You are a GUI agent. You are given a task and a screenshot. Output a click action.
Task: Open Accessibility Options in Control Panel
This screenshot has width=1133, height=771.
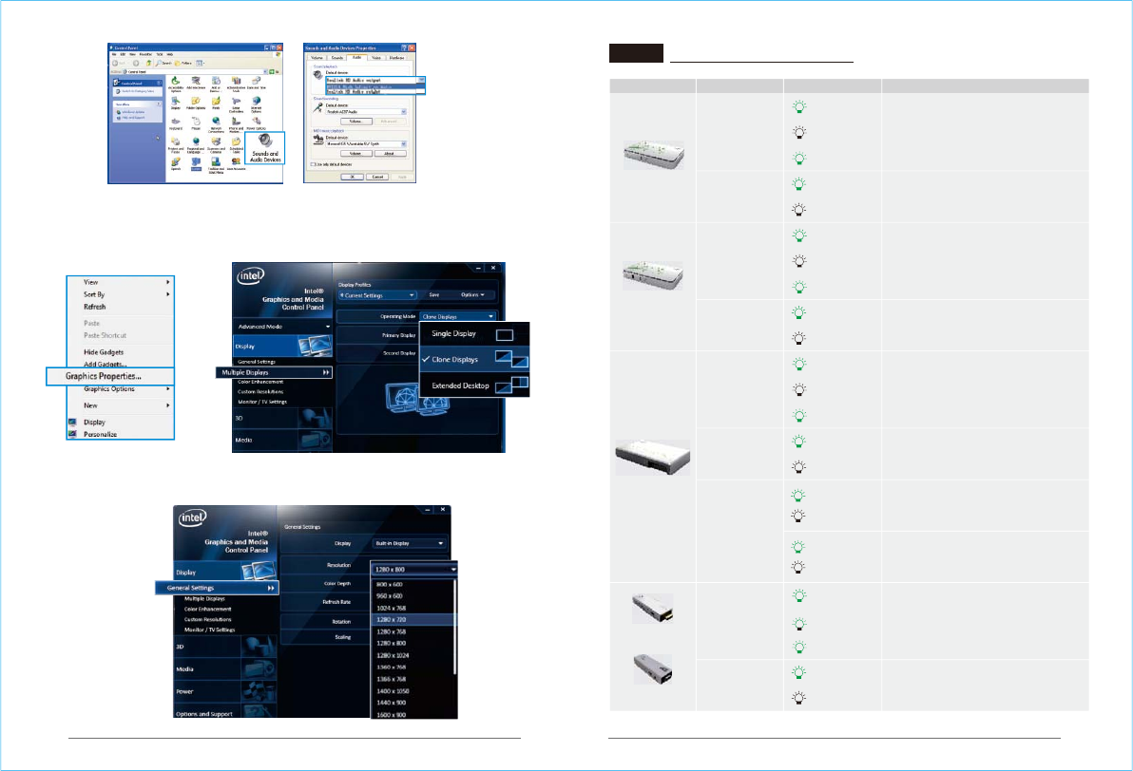[176, 85]
